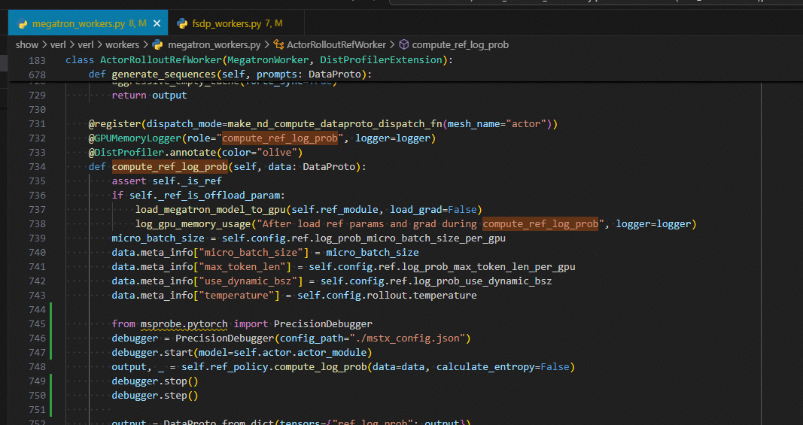Click debugger.stop() on line 749
This screenshot has height=425, width=803.
coord(155,381)
